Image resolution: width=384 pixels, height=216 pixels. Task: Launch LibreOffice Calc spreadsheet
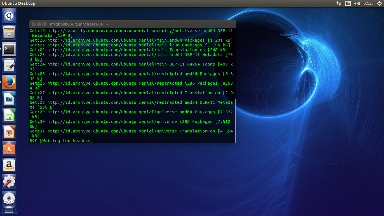[9, 115]
